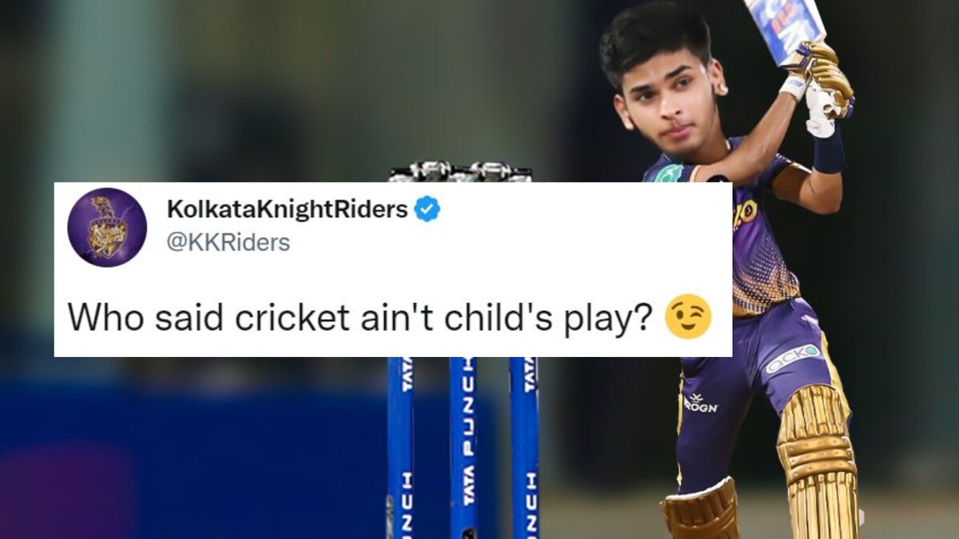
Task: Click the winking face emoji
Action: tap(688, 317)
